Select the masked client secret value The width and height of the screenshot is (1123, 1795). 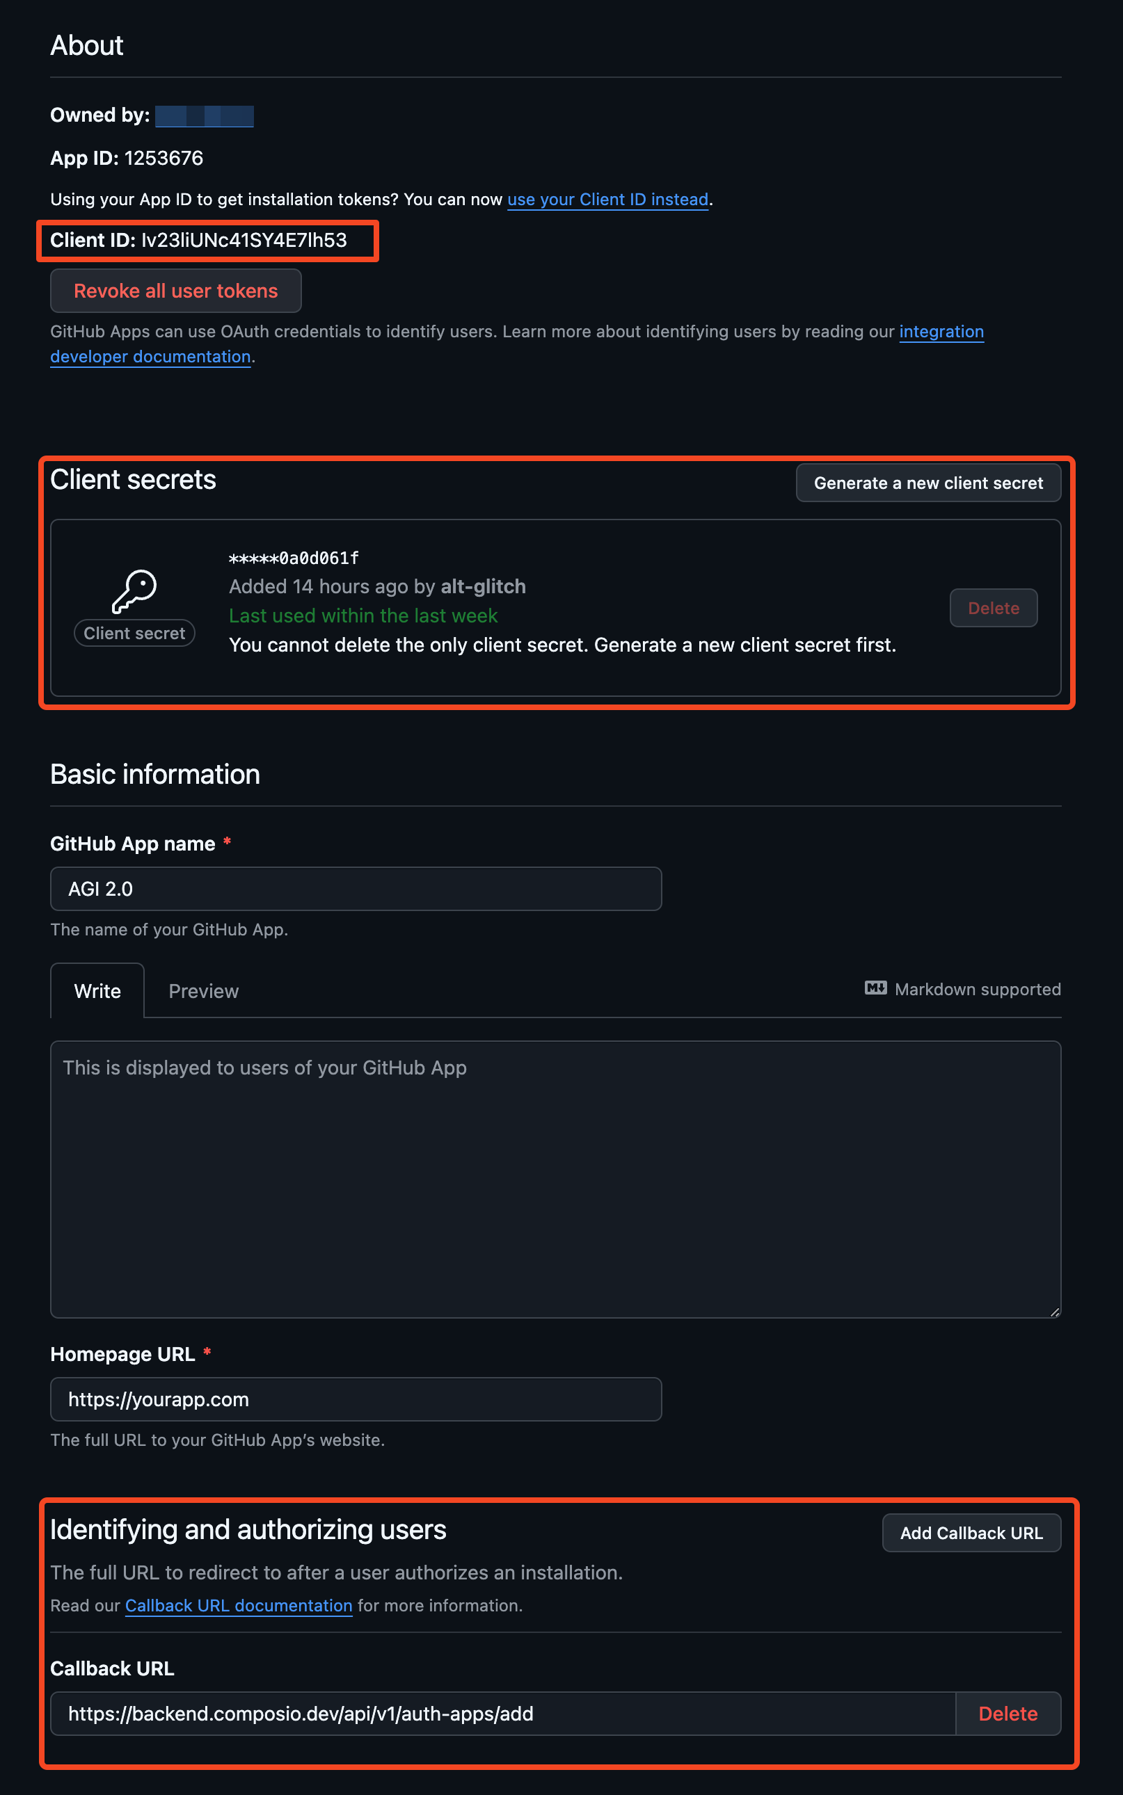pos(293,558)
